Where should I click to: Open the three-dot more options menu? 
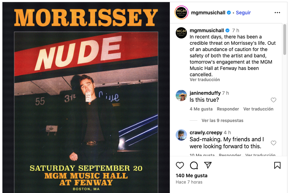tap(277, 13)
